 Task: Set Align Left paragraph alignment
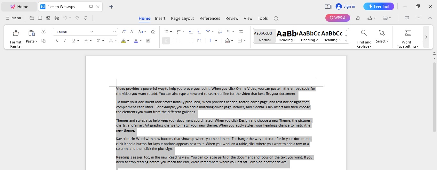pos(166,41)
